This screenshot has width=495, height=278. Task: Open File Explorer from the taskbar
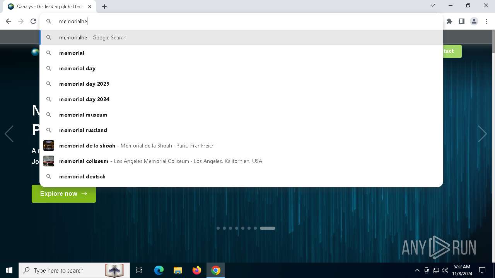pyautogui.click(x=178, y=270)
